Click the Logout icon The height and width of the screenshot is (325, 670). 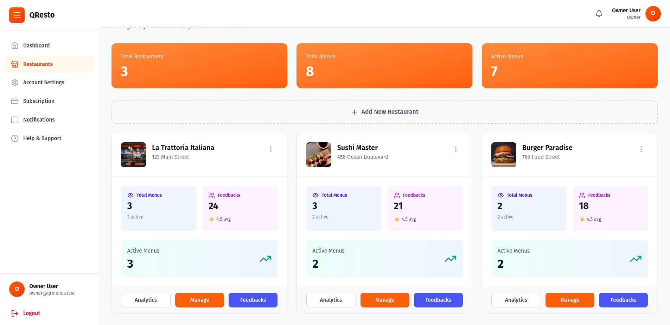click(15, 313)
